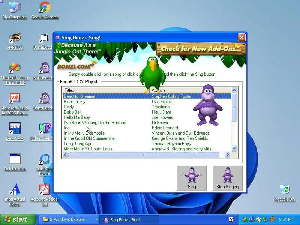Click the green parrot character
Viewport: 300px width, 225px height.
[x=153, y=75]
